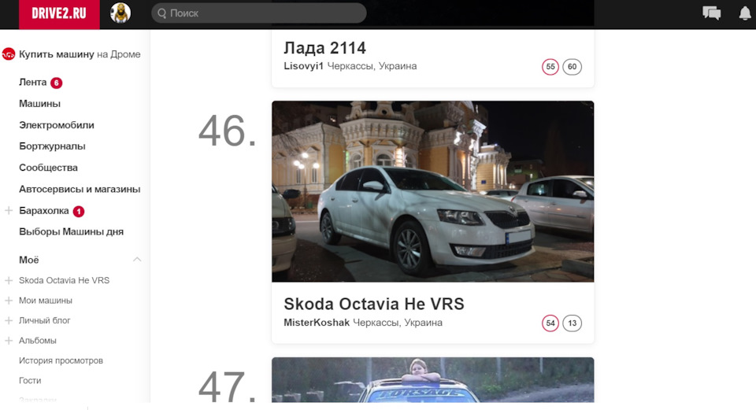Focus the Поиск search field
The width and height of the screenshot is (756, 410).
[259, 13]
